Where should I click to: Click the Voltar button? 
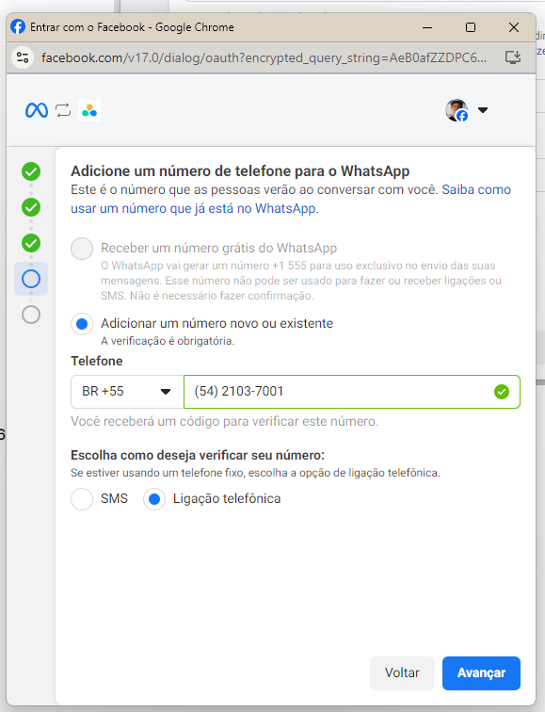402,673
